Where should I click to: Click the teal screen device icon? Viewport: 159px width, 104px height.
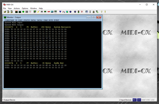click(52, 12)
